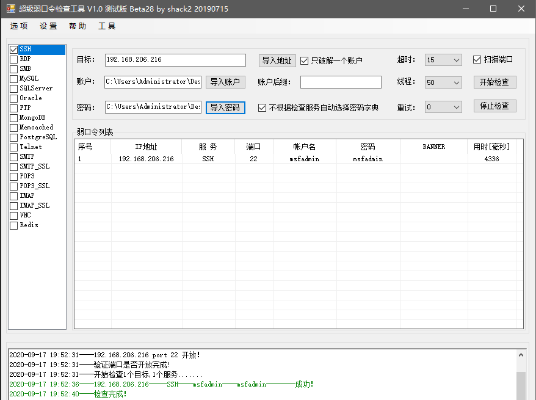536x400 pixels.
Task: Tick the SMTP service checkbox
Action: 13,157
